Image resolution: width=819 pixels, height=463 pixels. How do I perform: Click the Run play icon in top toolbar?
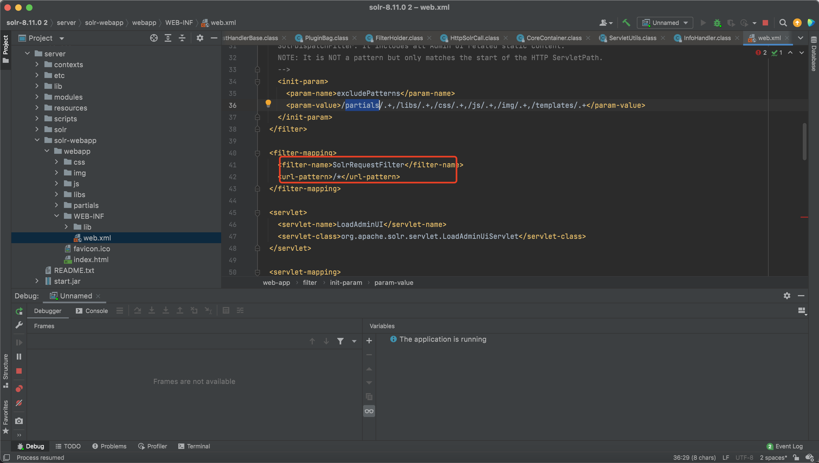(703, 22)
